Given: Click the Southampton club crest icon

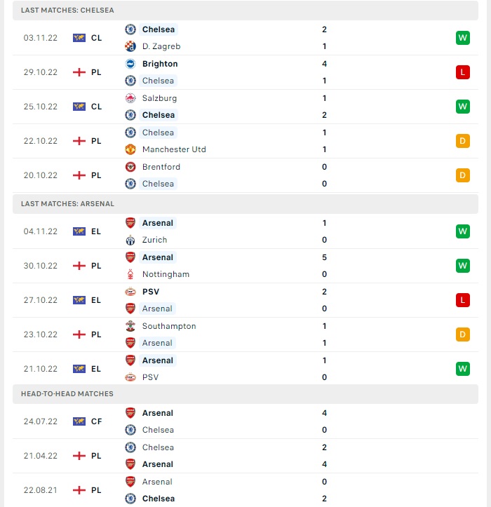Looking at the screenshot, I should (x=130, y=326).
